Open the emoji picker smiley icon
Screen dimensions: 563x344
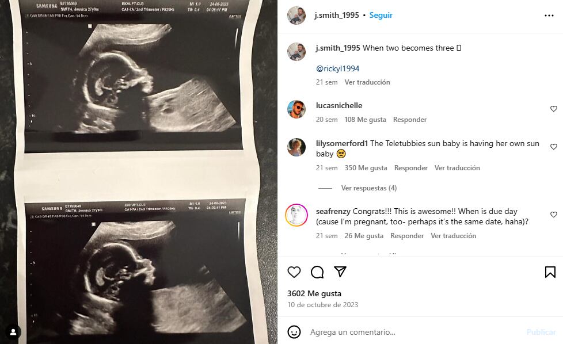[x=294, y=332]
